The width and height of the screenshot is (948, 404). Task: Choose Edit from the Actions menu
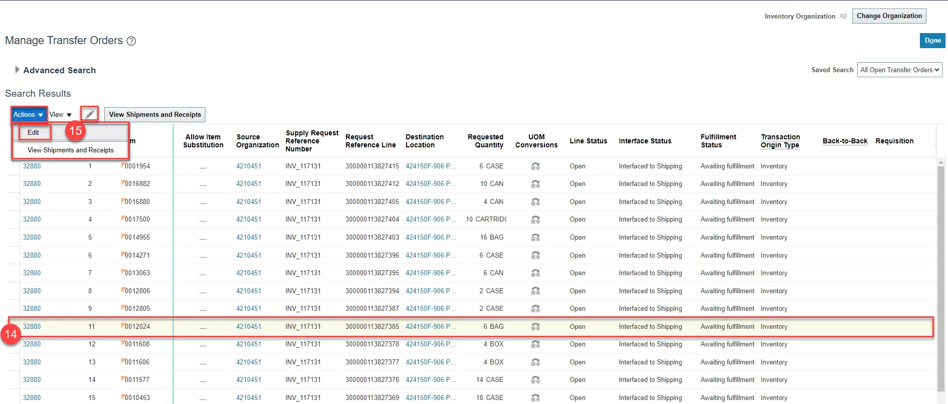(34, 132)
